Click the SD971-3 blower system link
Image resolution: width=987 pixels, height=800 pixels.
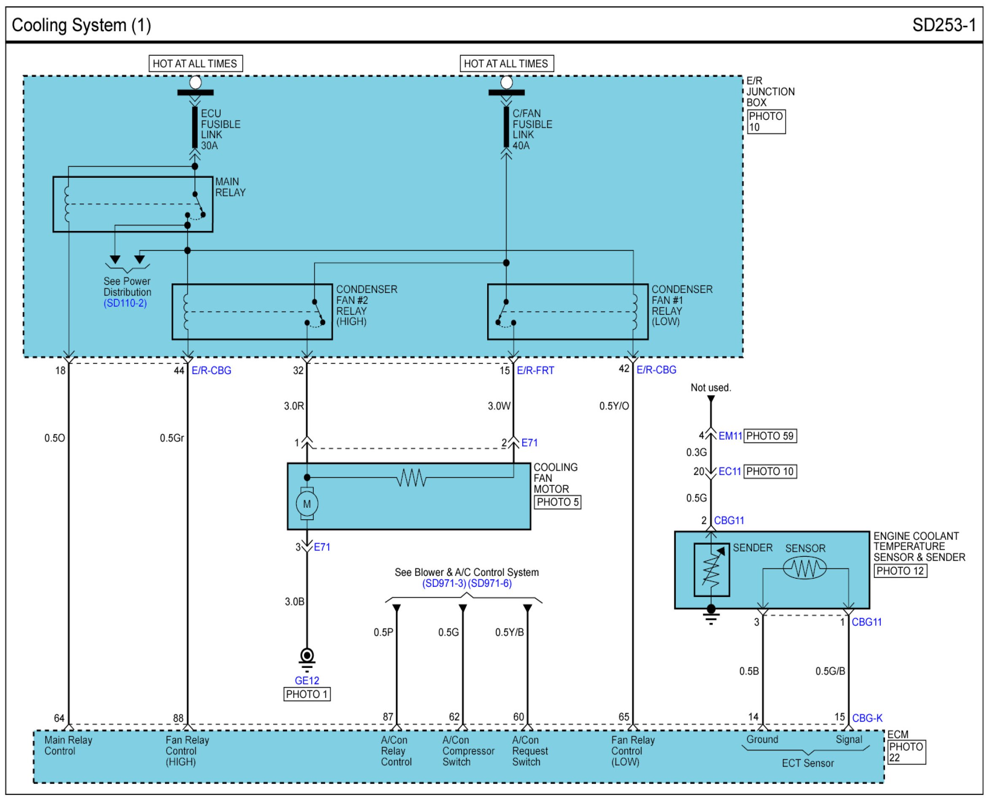pos(444,583)
